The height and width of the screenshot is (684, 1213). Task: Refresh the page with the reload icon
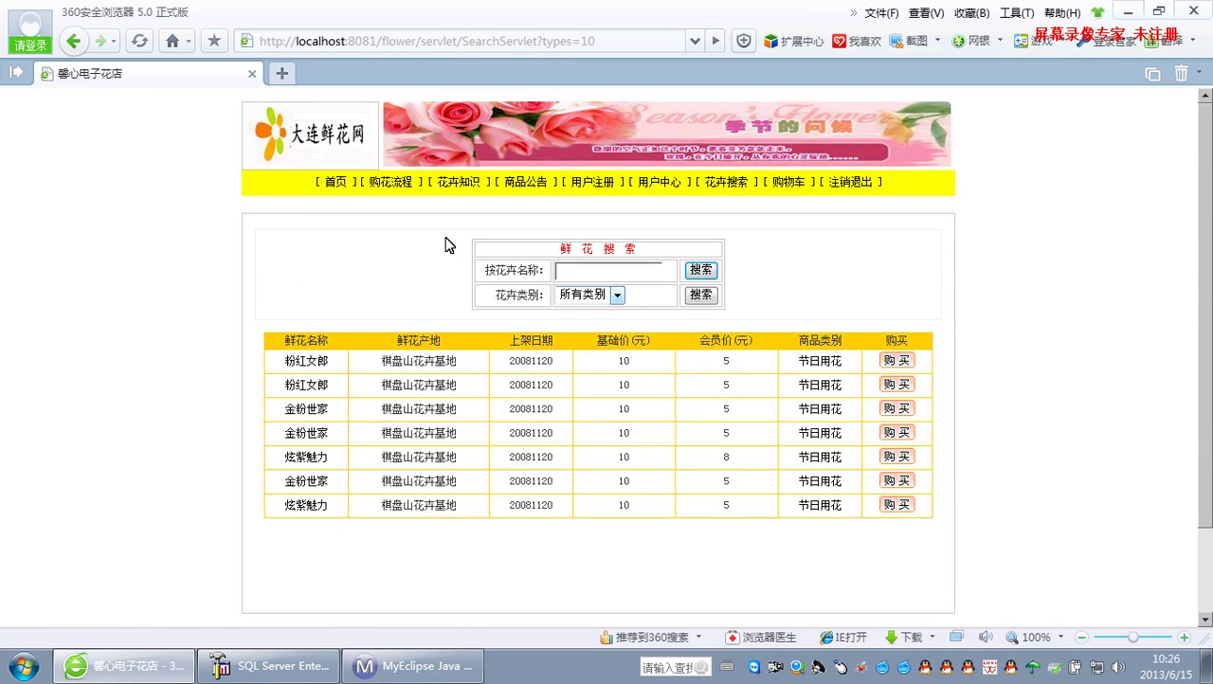tap(139, 41)
